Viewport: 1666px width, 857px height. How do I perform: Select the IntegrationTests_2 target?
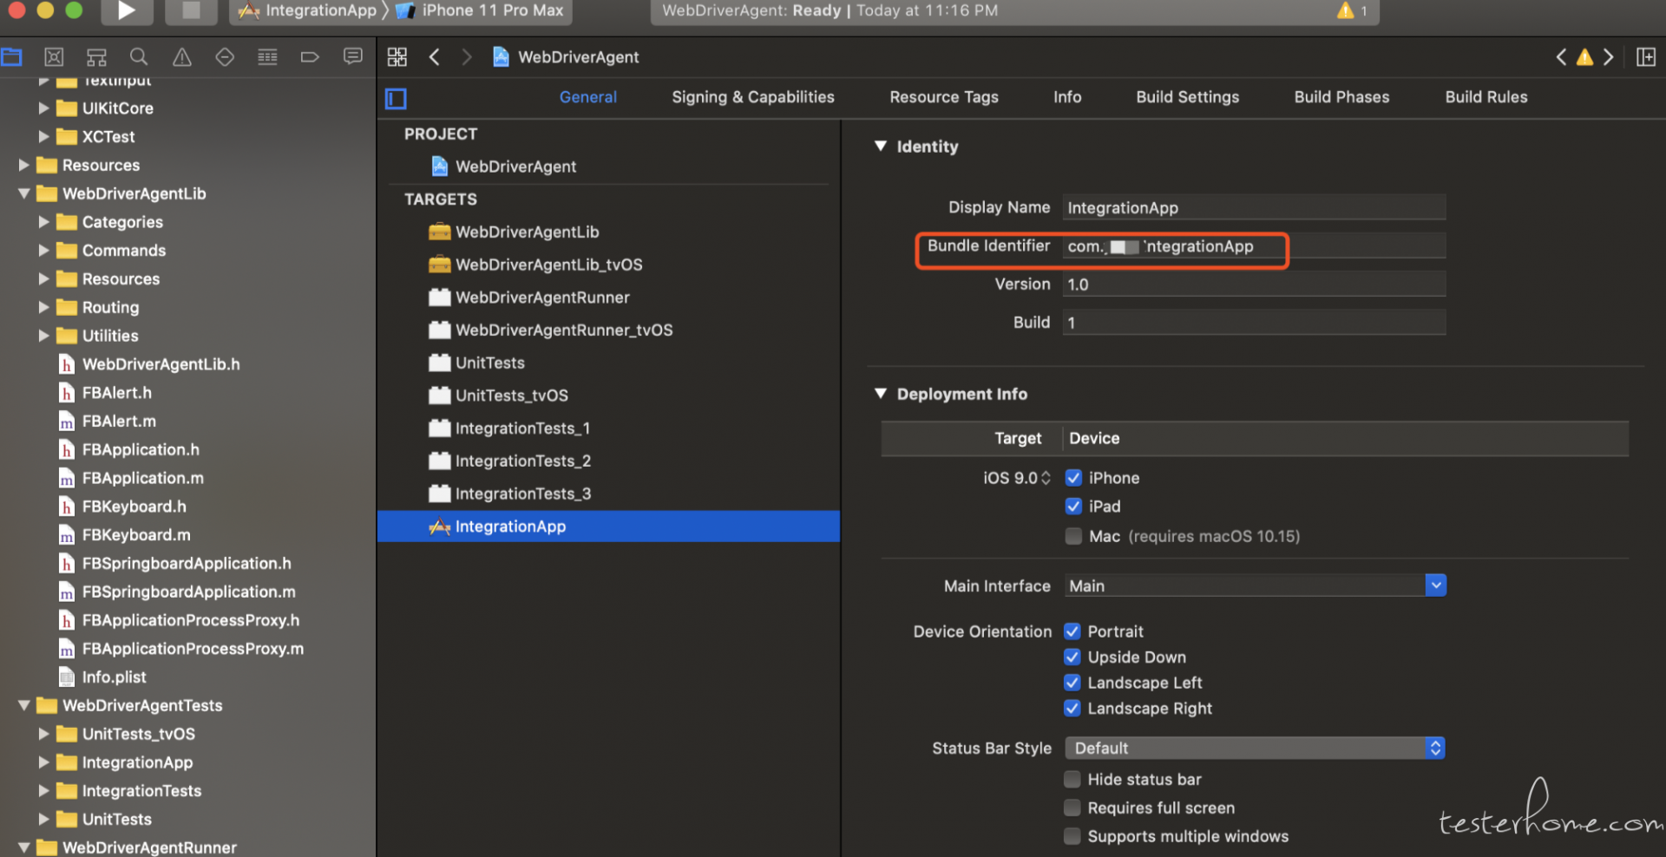click(511, 461)
